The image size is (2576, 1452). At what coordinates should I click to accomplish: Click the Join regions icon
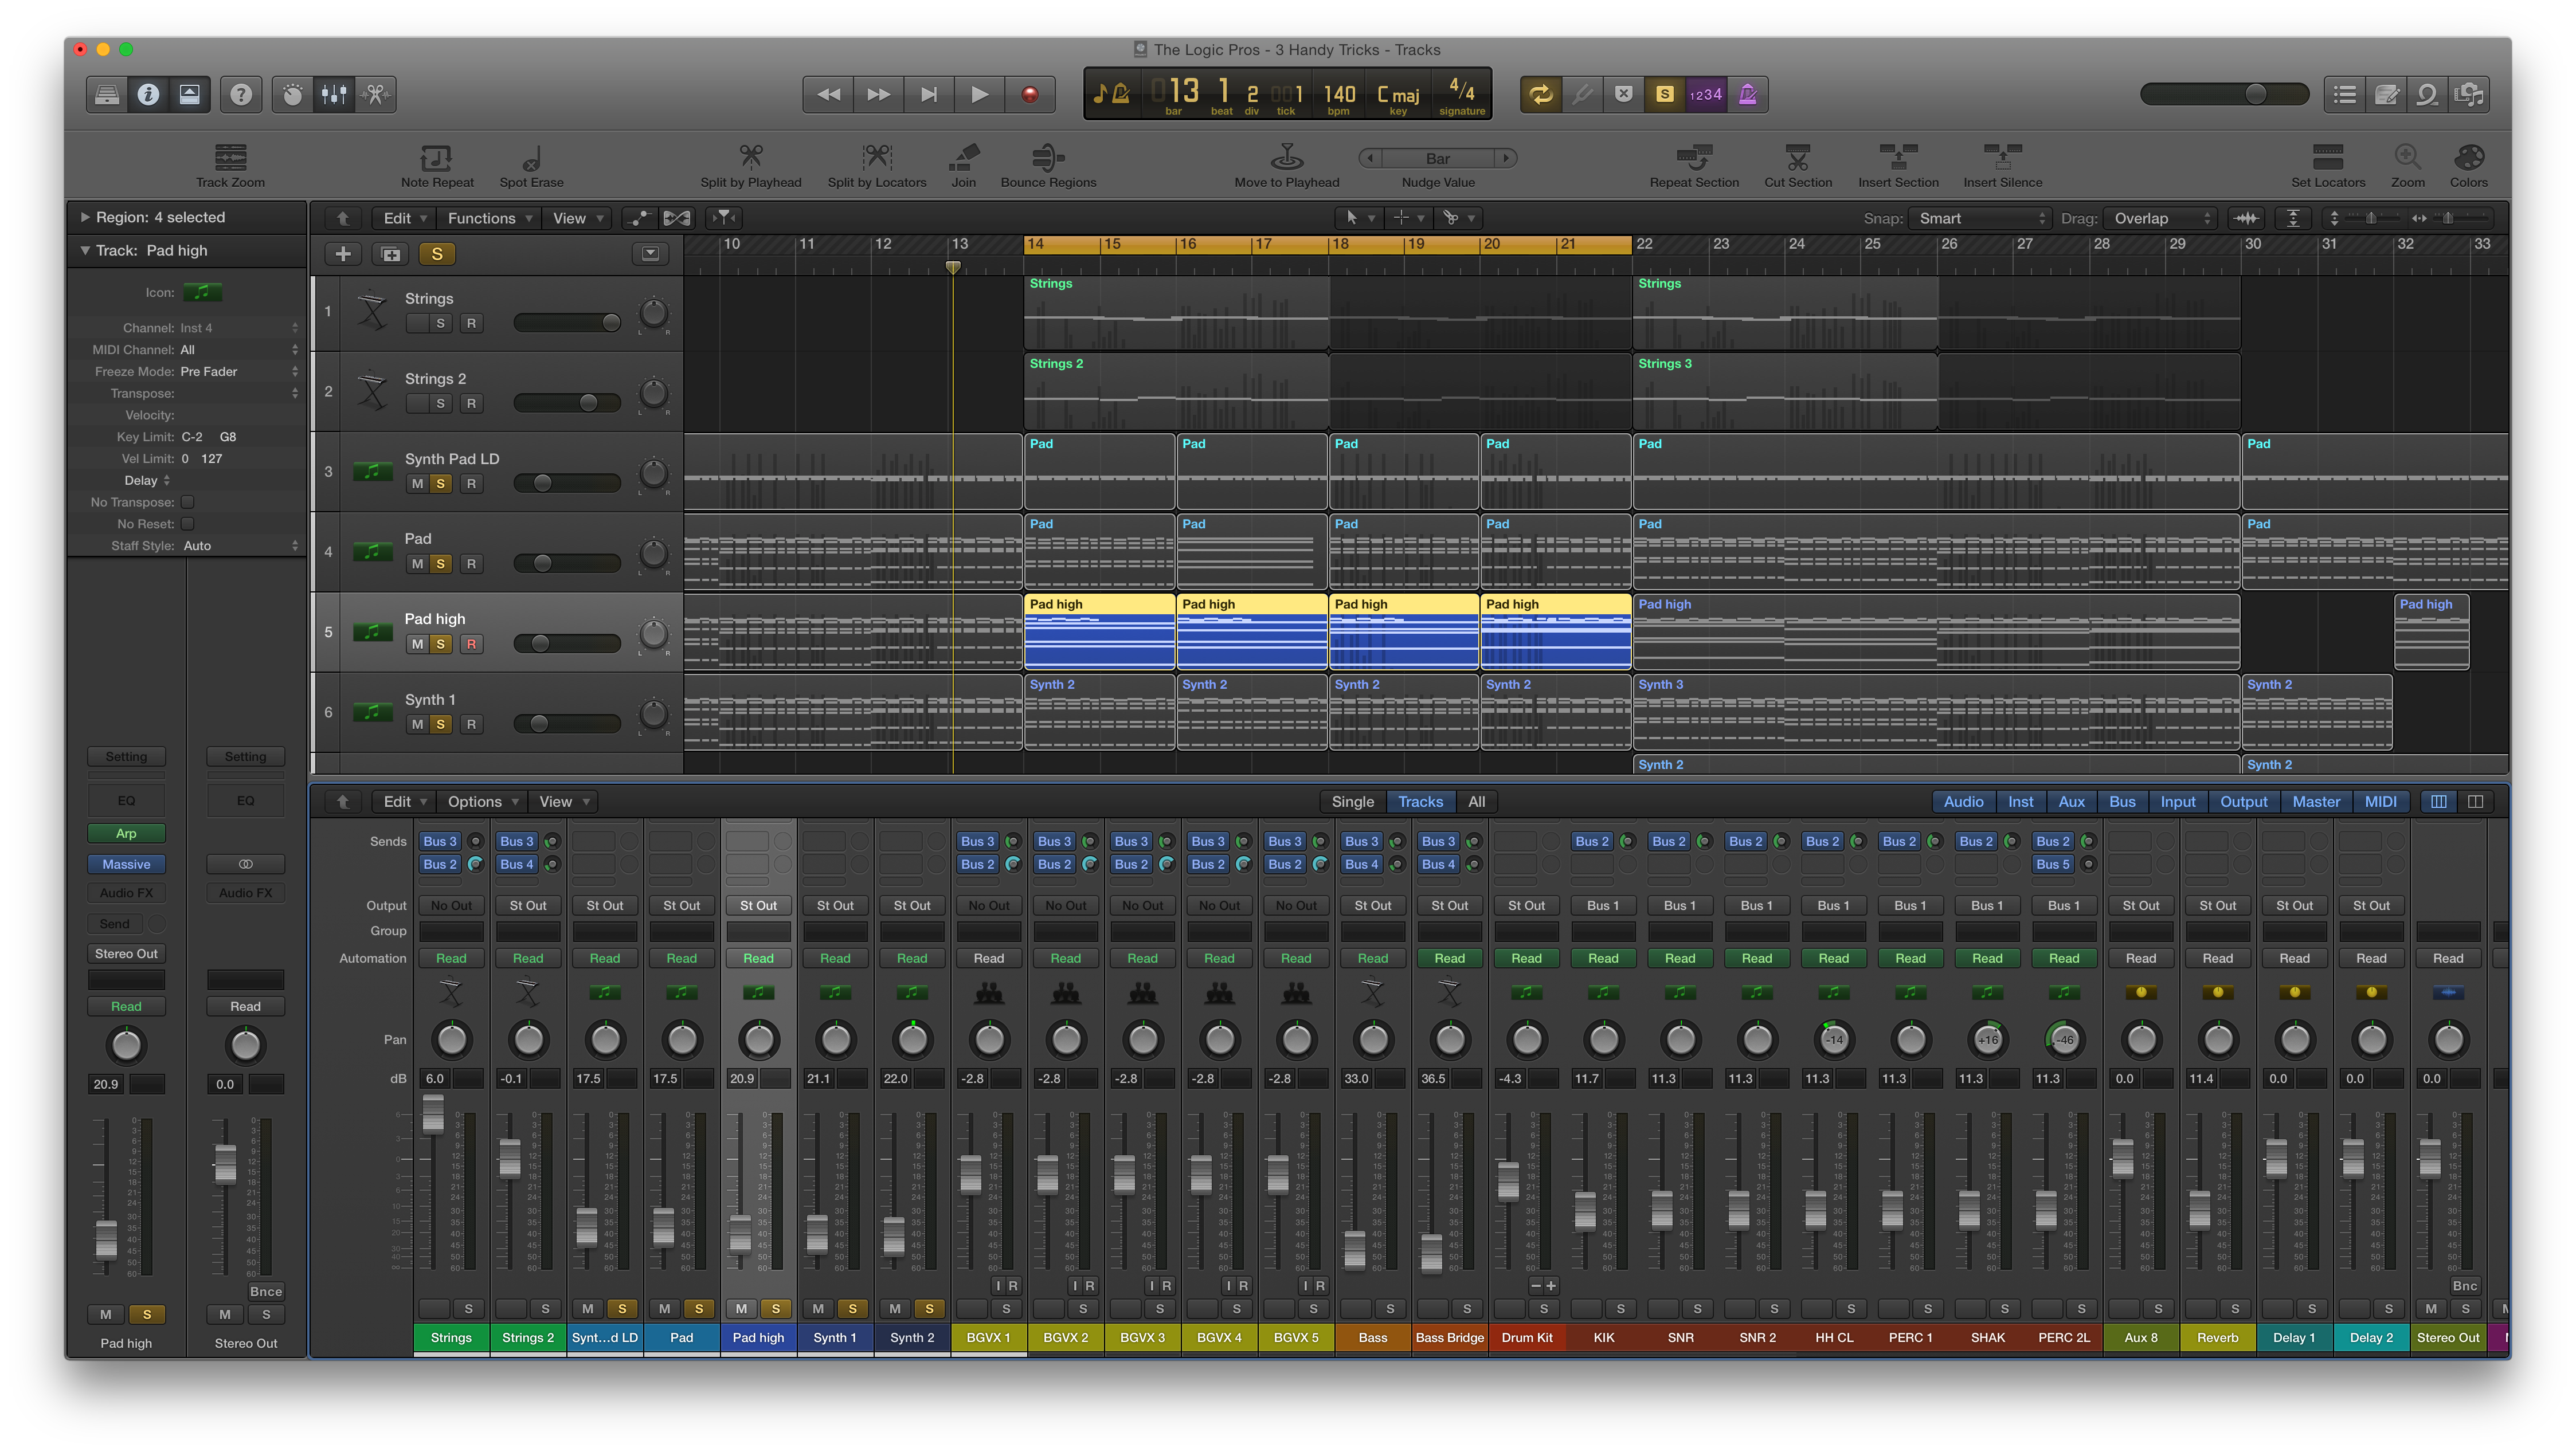click(963, 158)
